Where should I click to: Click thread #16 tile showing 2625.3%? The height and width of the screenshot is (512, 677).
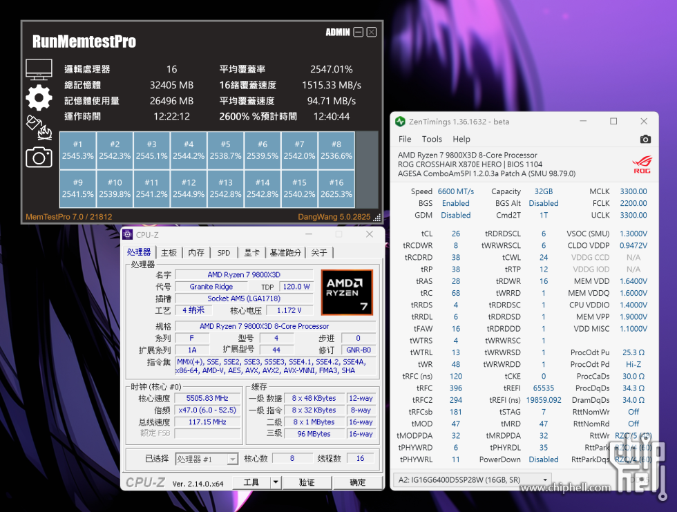pyautogui.click(x=336, y=189)
